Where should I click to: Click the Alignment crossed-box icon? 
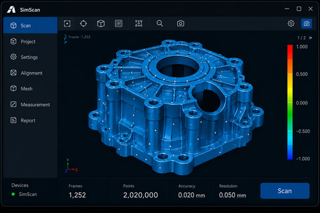tap(13, 73)
